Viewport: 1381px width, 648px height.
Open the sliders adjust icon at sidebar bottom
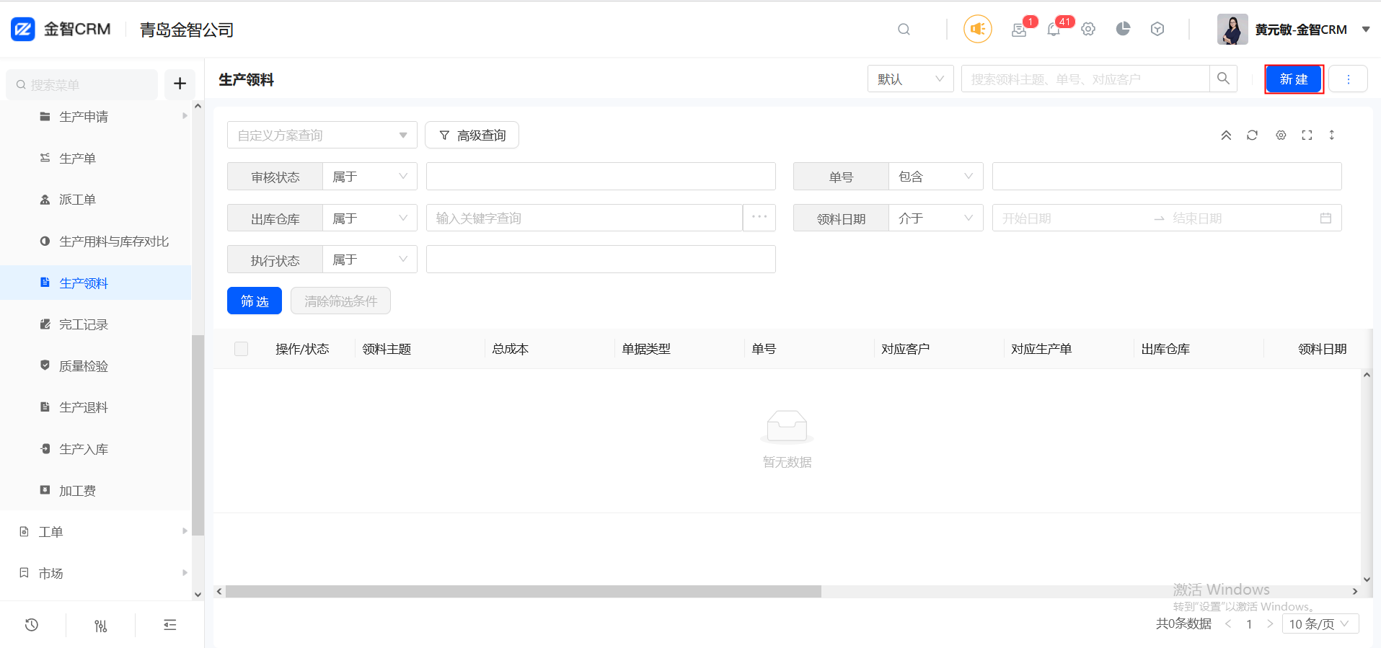point(101,626)
